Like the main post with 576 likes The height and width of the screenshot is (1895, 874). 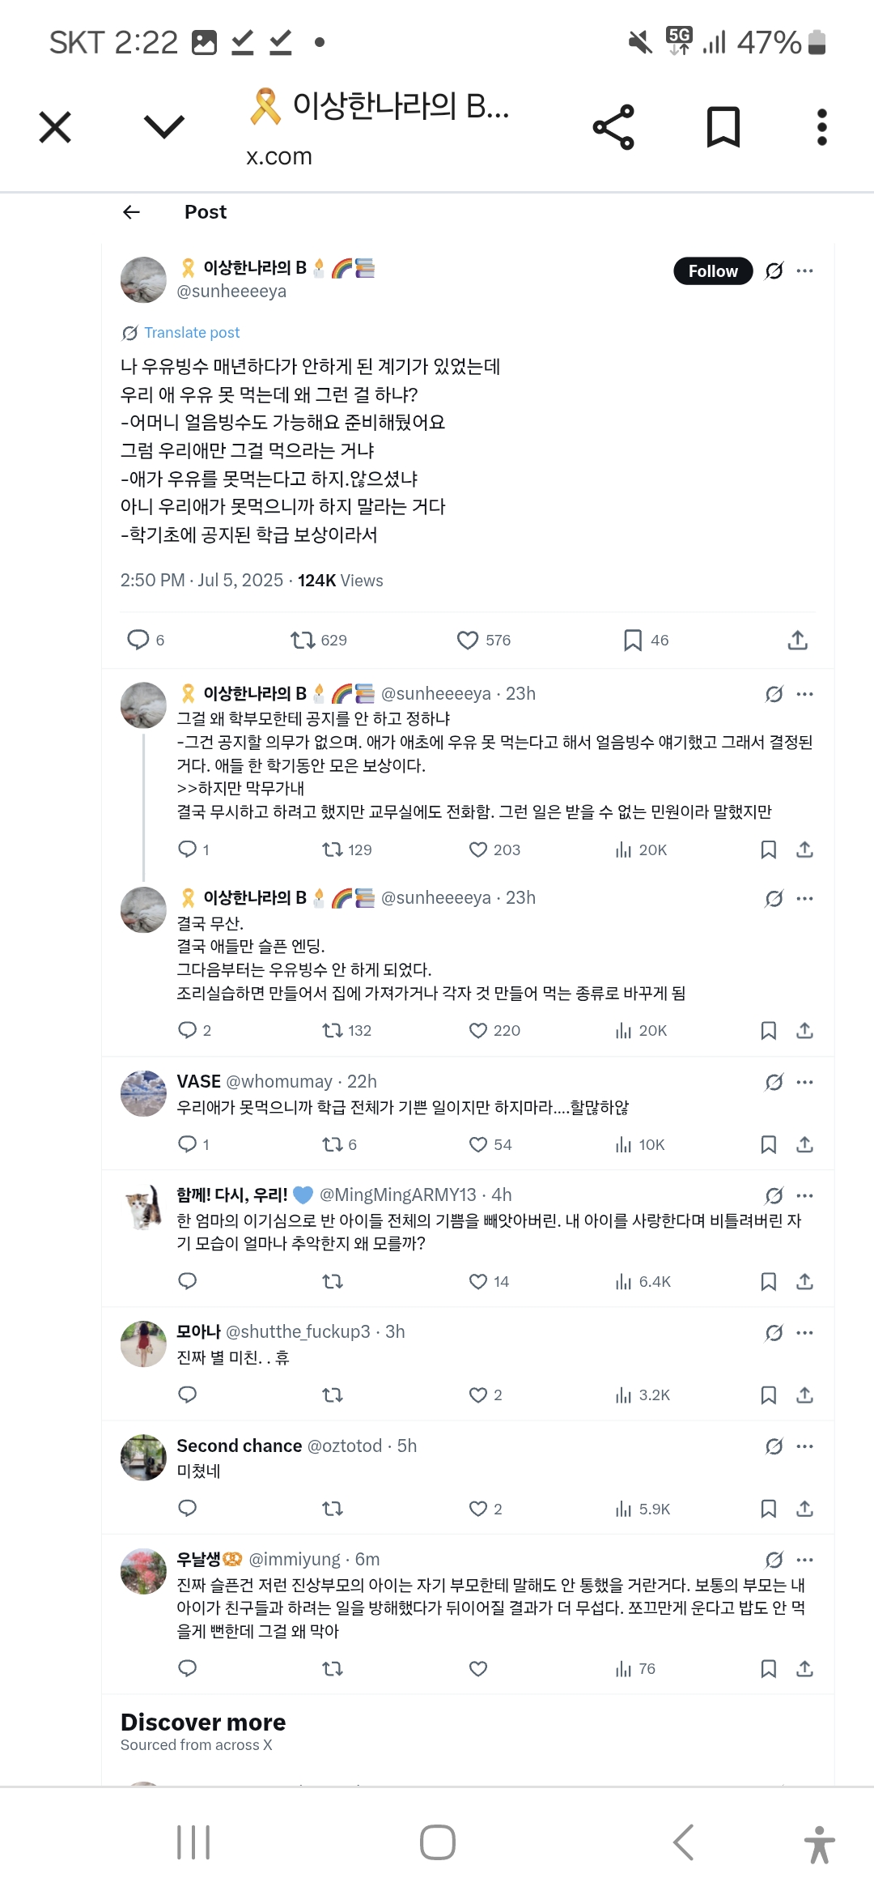(x=469, y=641)
